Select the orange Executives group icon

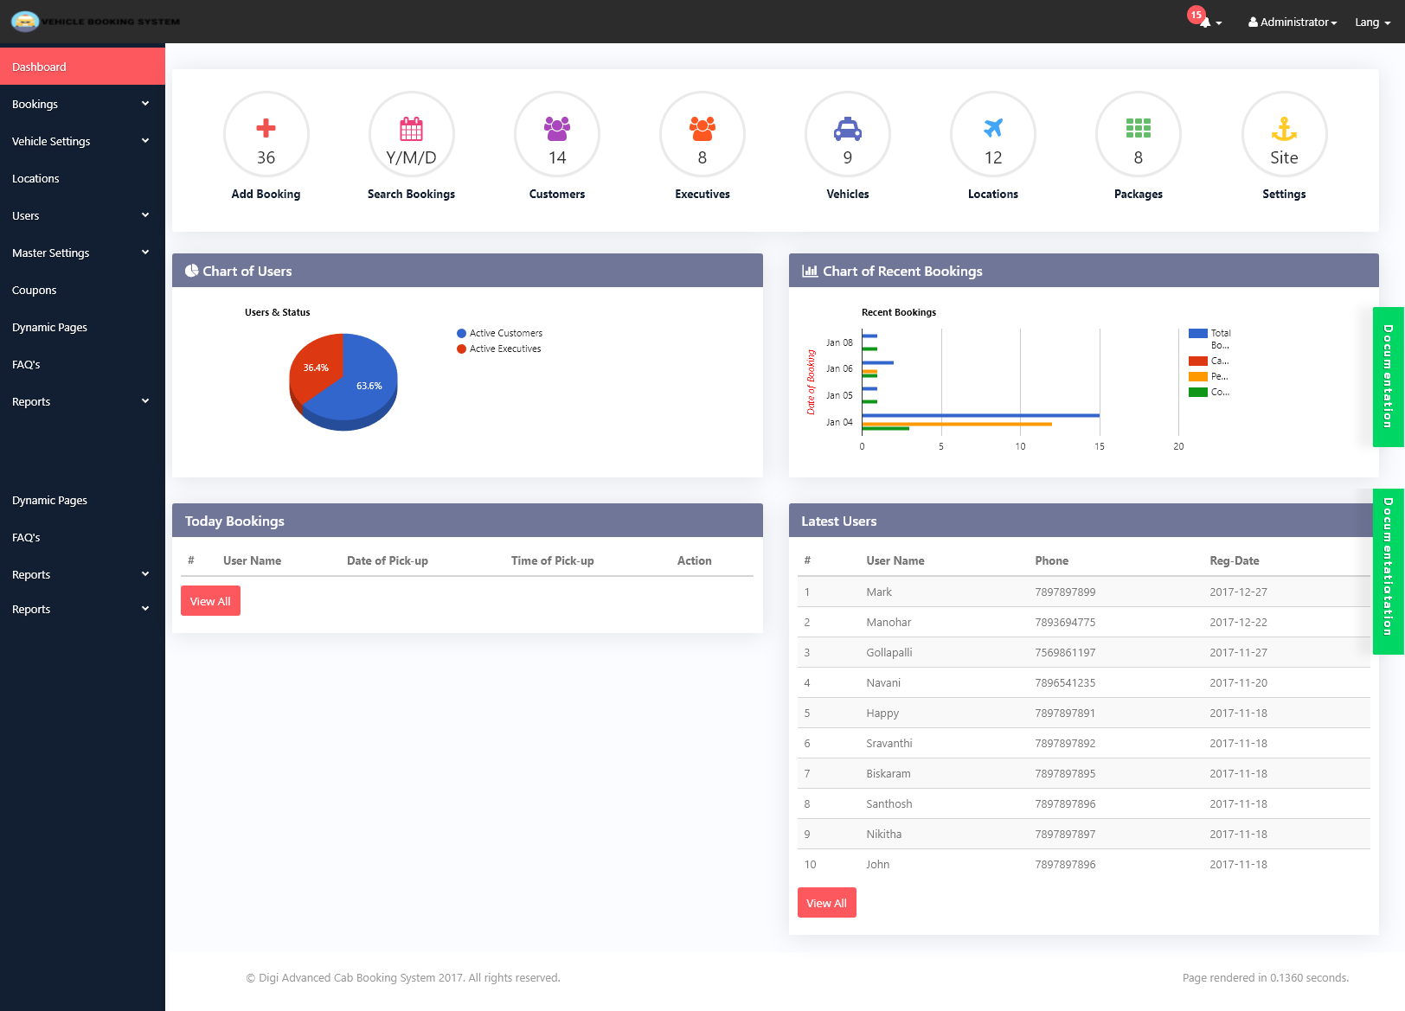(702, 129)
